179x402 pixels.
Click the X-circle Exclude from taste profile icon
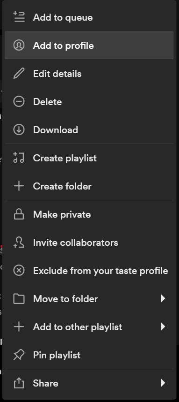[x=19, y=271]
